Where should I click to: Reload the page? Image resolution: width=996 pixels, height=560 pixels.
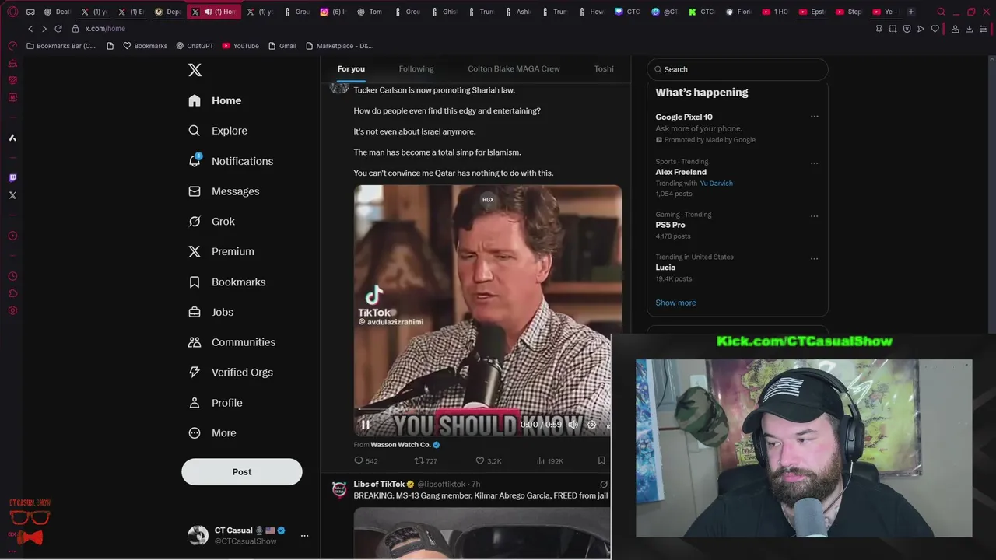pyautogui.click(x=58, y=29)
